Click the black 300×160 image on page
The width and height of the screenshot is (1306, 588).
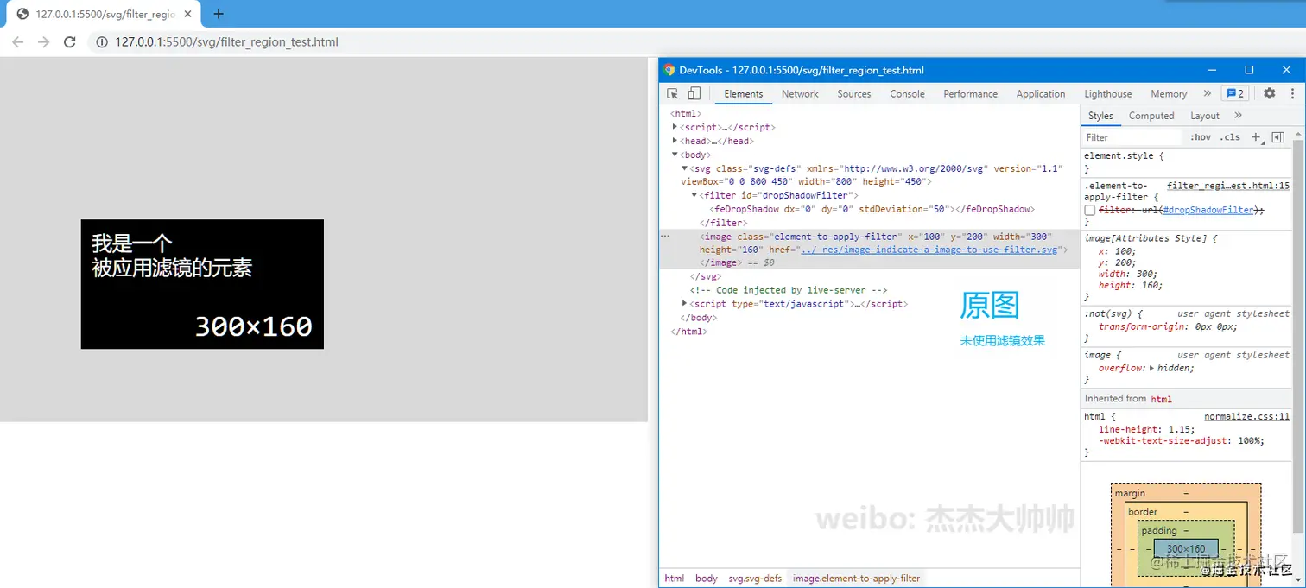pos(202,284)
